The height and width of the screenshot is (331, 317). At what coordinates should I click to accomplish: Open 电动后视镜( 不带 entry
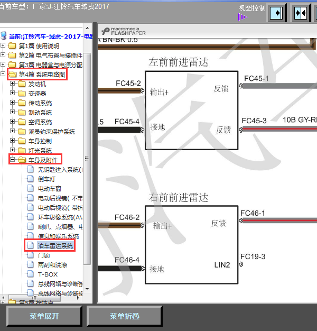(x=60, y=198)
